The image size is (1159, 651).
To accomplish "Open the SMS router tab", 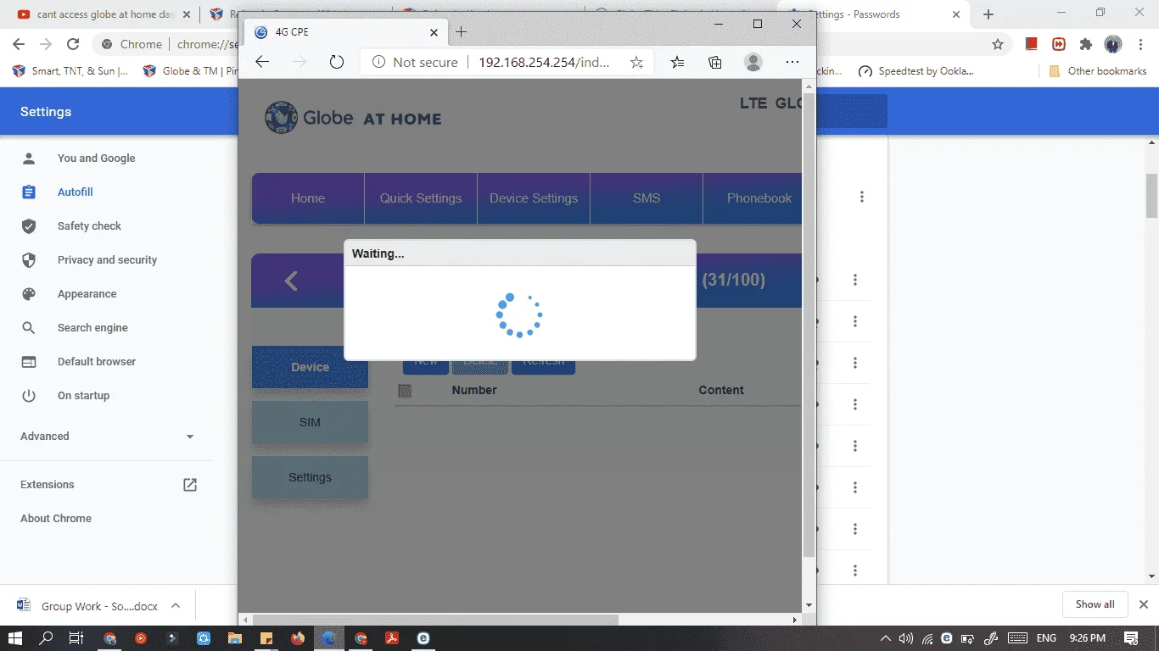I will [647, 198].
